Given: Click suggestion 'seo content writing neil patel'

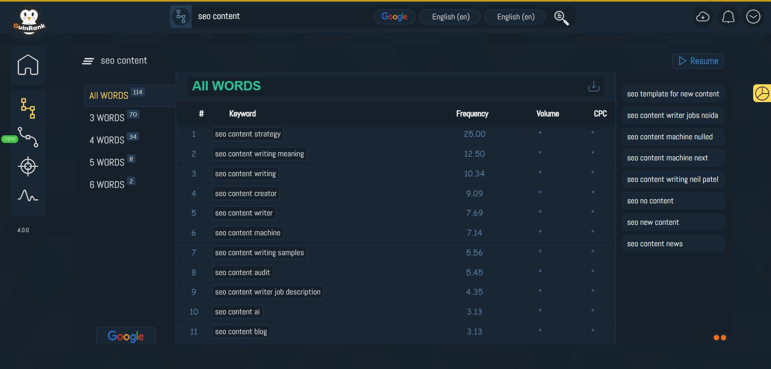Looking at the screenshot, I should point(673,179).
